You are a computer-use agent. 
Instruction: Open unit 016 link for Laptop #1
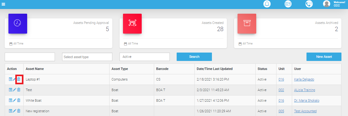click(x=281, y=79)
